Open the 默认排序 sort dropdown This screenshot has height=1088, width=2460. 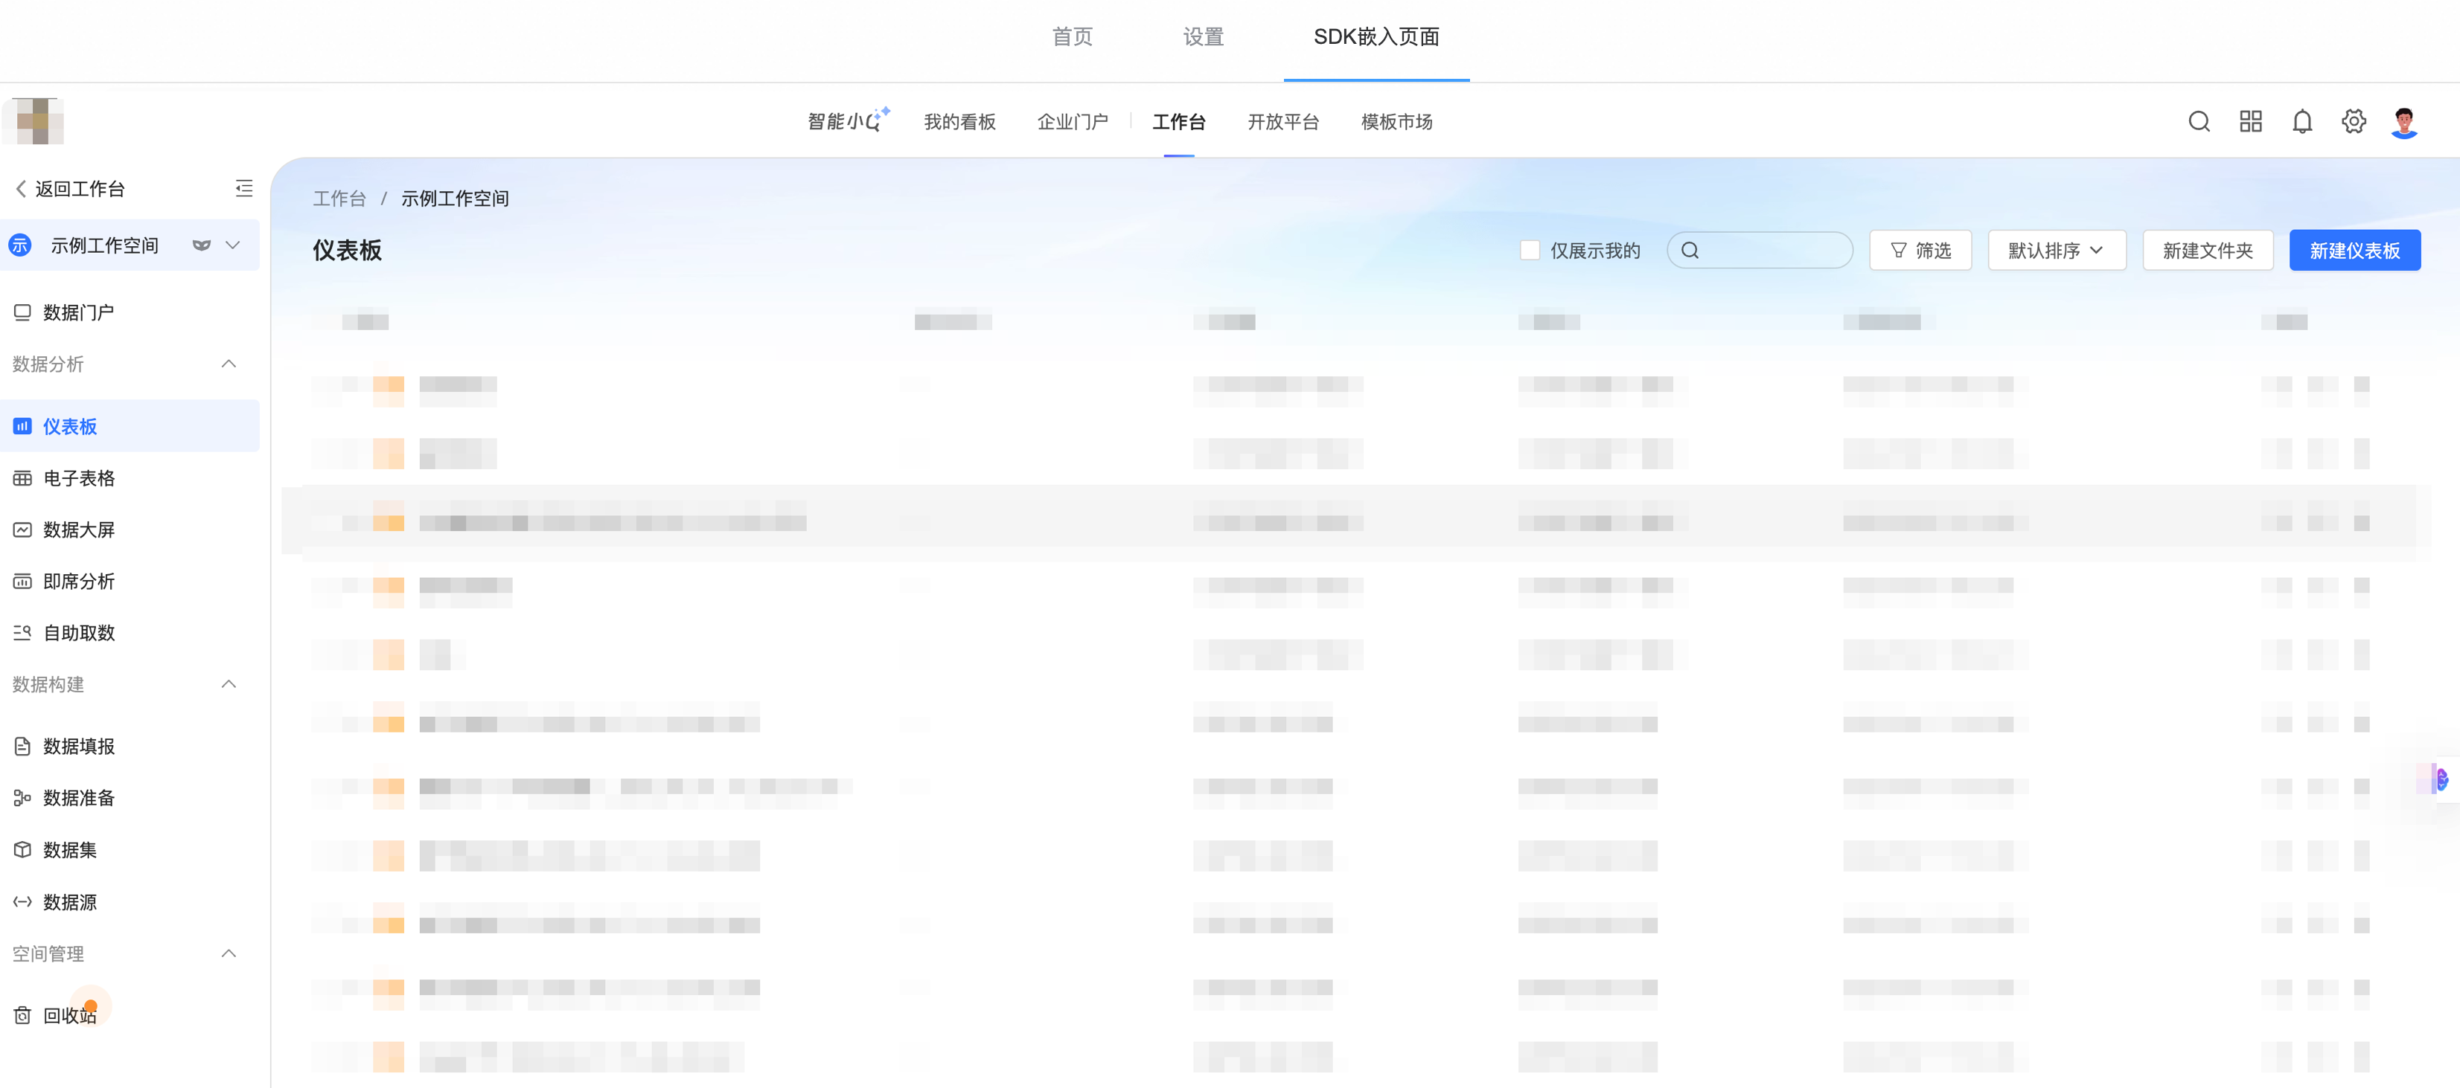2056,250
